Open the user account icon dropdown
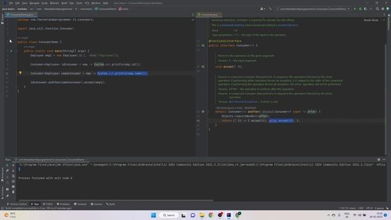Image resolution: width=391 pixels, height=220 pixels. click(x=262, y=9)
